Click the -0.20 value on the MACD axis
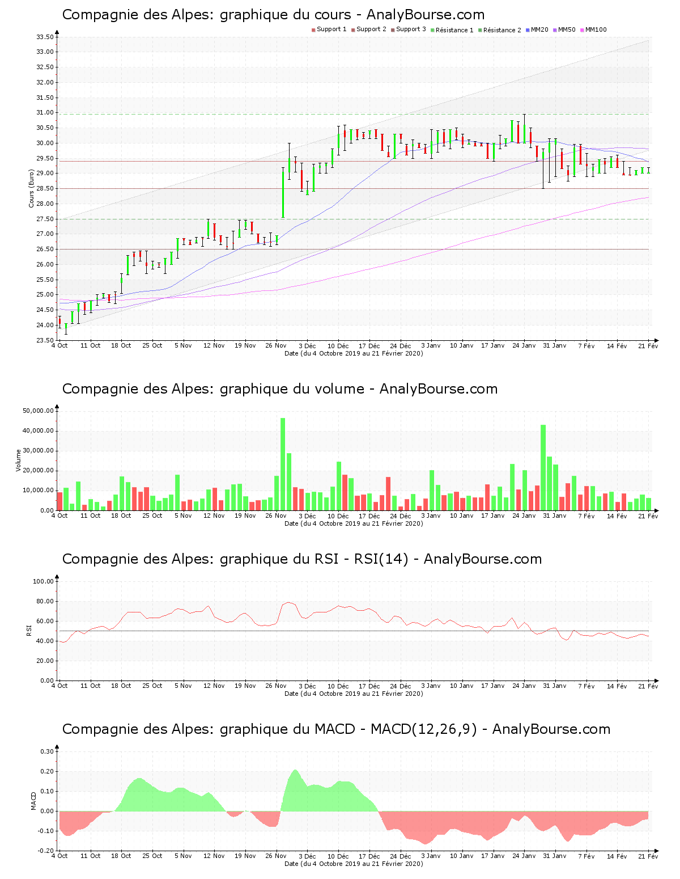 coord(46,851)
